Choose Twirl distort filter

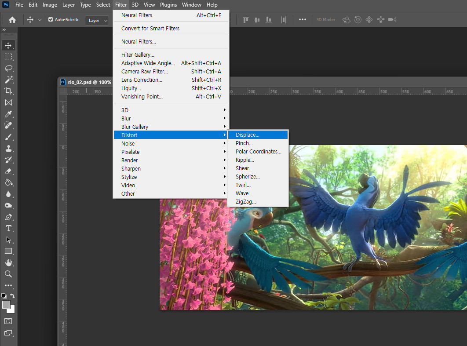click(x=258, y=185)
